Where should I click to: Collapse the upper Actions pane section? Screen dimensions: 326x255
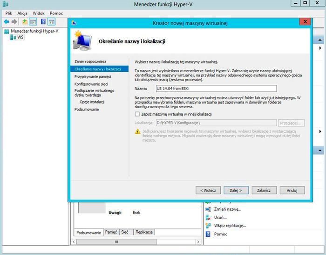click(320, 40)
